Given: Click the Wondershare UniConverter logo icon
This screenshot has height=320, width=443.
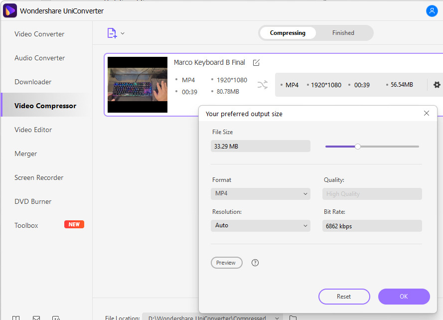Looking at the screenshot, I should click(x=10, y=11).
